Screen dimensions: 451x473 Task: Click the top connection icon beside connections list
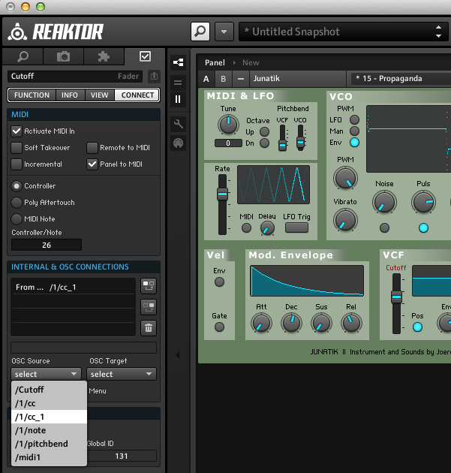click(149, 285)
